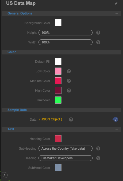Open help icon next to Height field

[98, 33]
